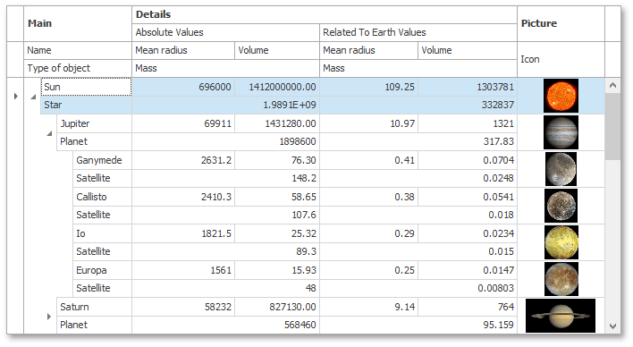Screen dimensions: 633x347
Task: Click the Saturn ringed planet image
Action: (x=561, y=316)
